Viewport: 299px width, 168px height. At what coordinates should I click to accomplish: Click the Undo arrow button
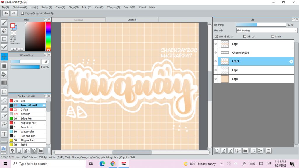pos(6,13)
